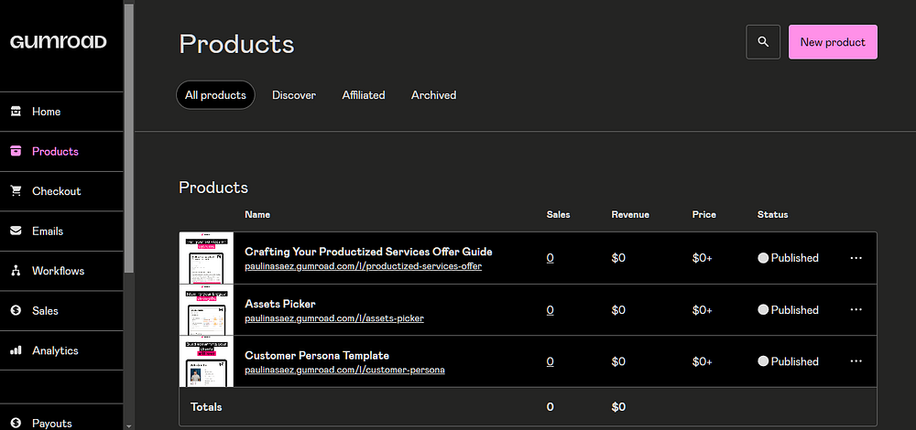The image size is (916, 430).
Task: Click the Payouts bank icon
Action: point(16,424)
